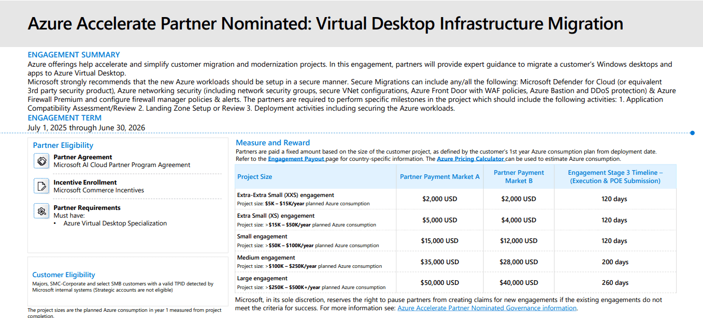
Task: Click the ENGAGEMENT SUMMARY heading
Action: pyautogui.click(x=74, y=55)
